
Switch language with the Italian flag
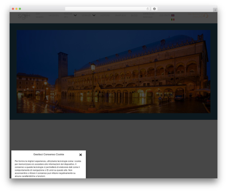tap(173, 20)
